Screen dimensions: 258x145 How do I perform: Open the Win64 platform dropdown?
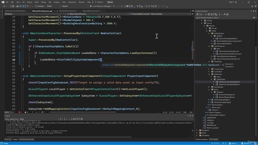(54, 6)
